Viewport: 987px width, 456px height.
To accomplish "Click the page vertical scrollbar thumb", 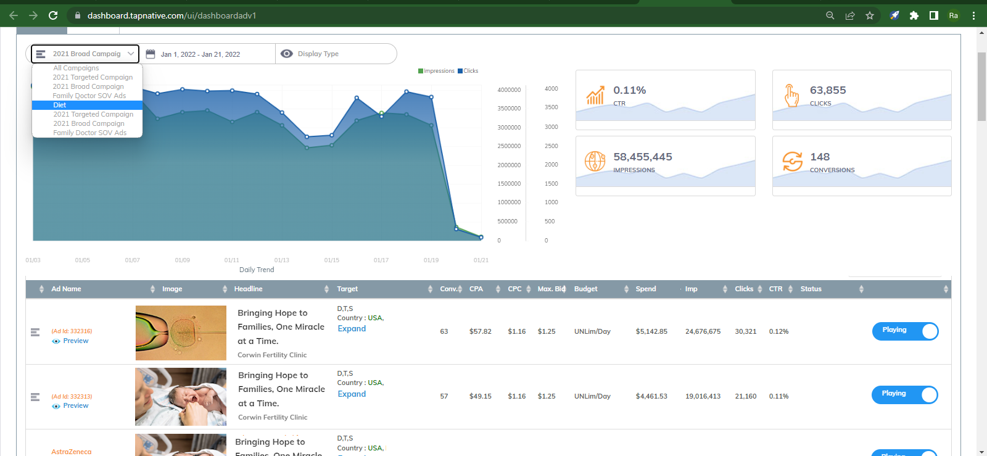I will click(x=981, y=86).
